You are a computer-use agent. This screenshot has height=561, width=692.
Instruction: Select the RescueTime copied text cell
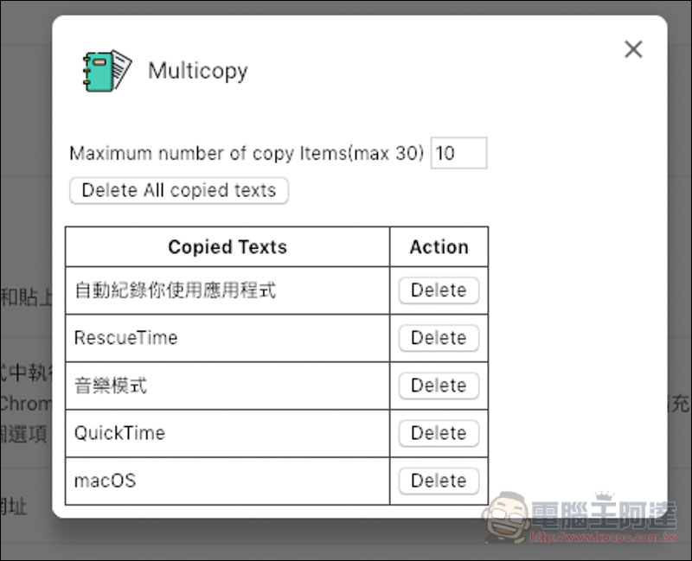point(227,338)
